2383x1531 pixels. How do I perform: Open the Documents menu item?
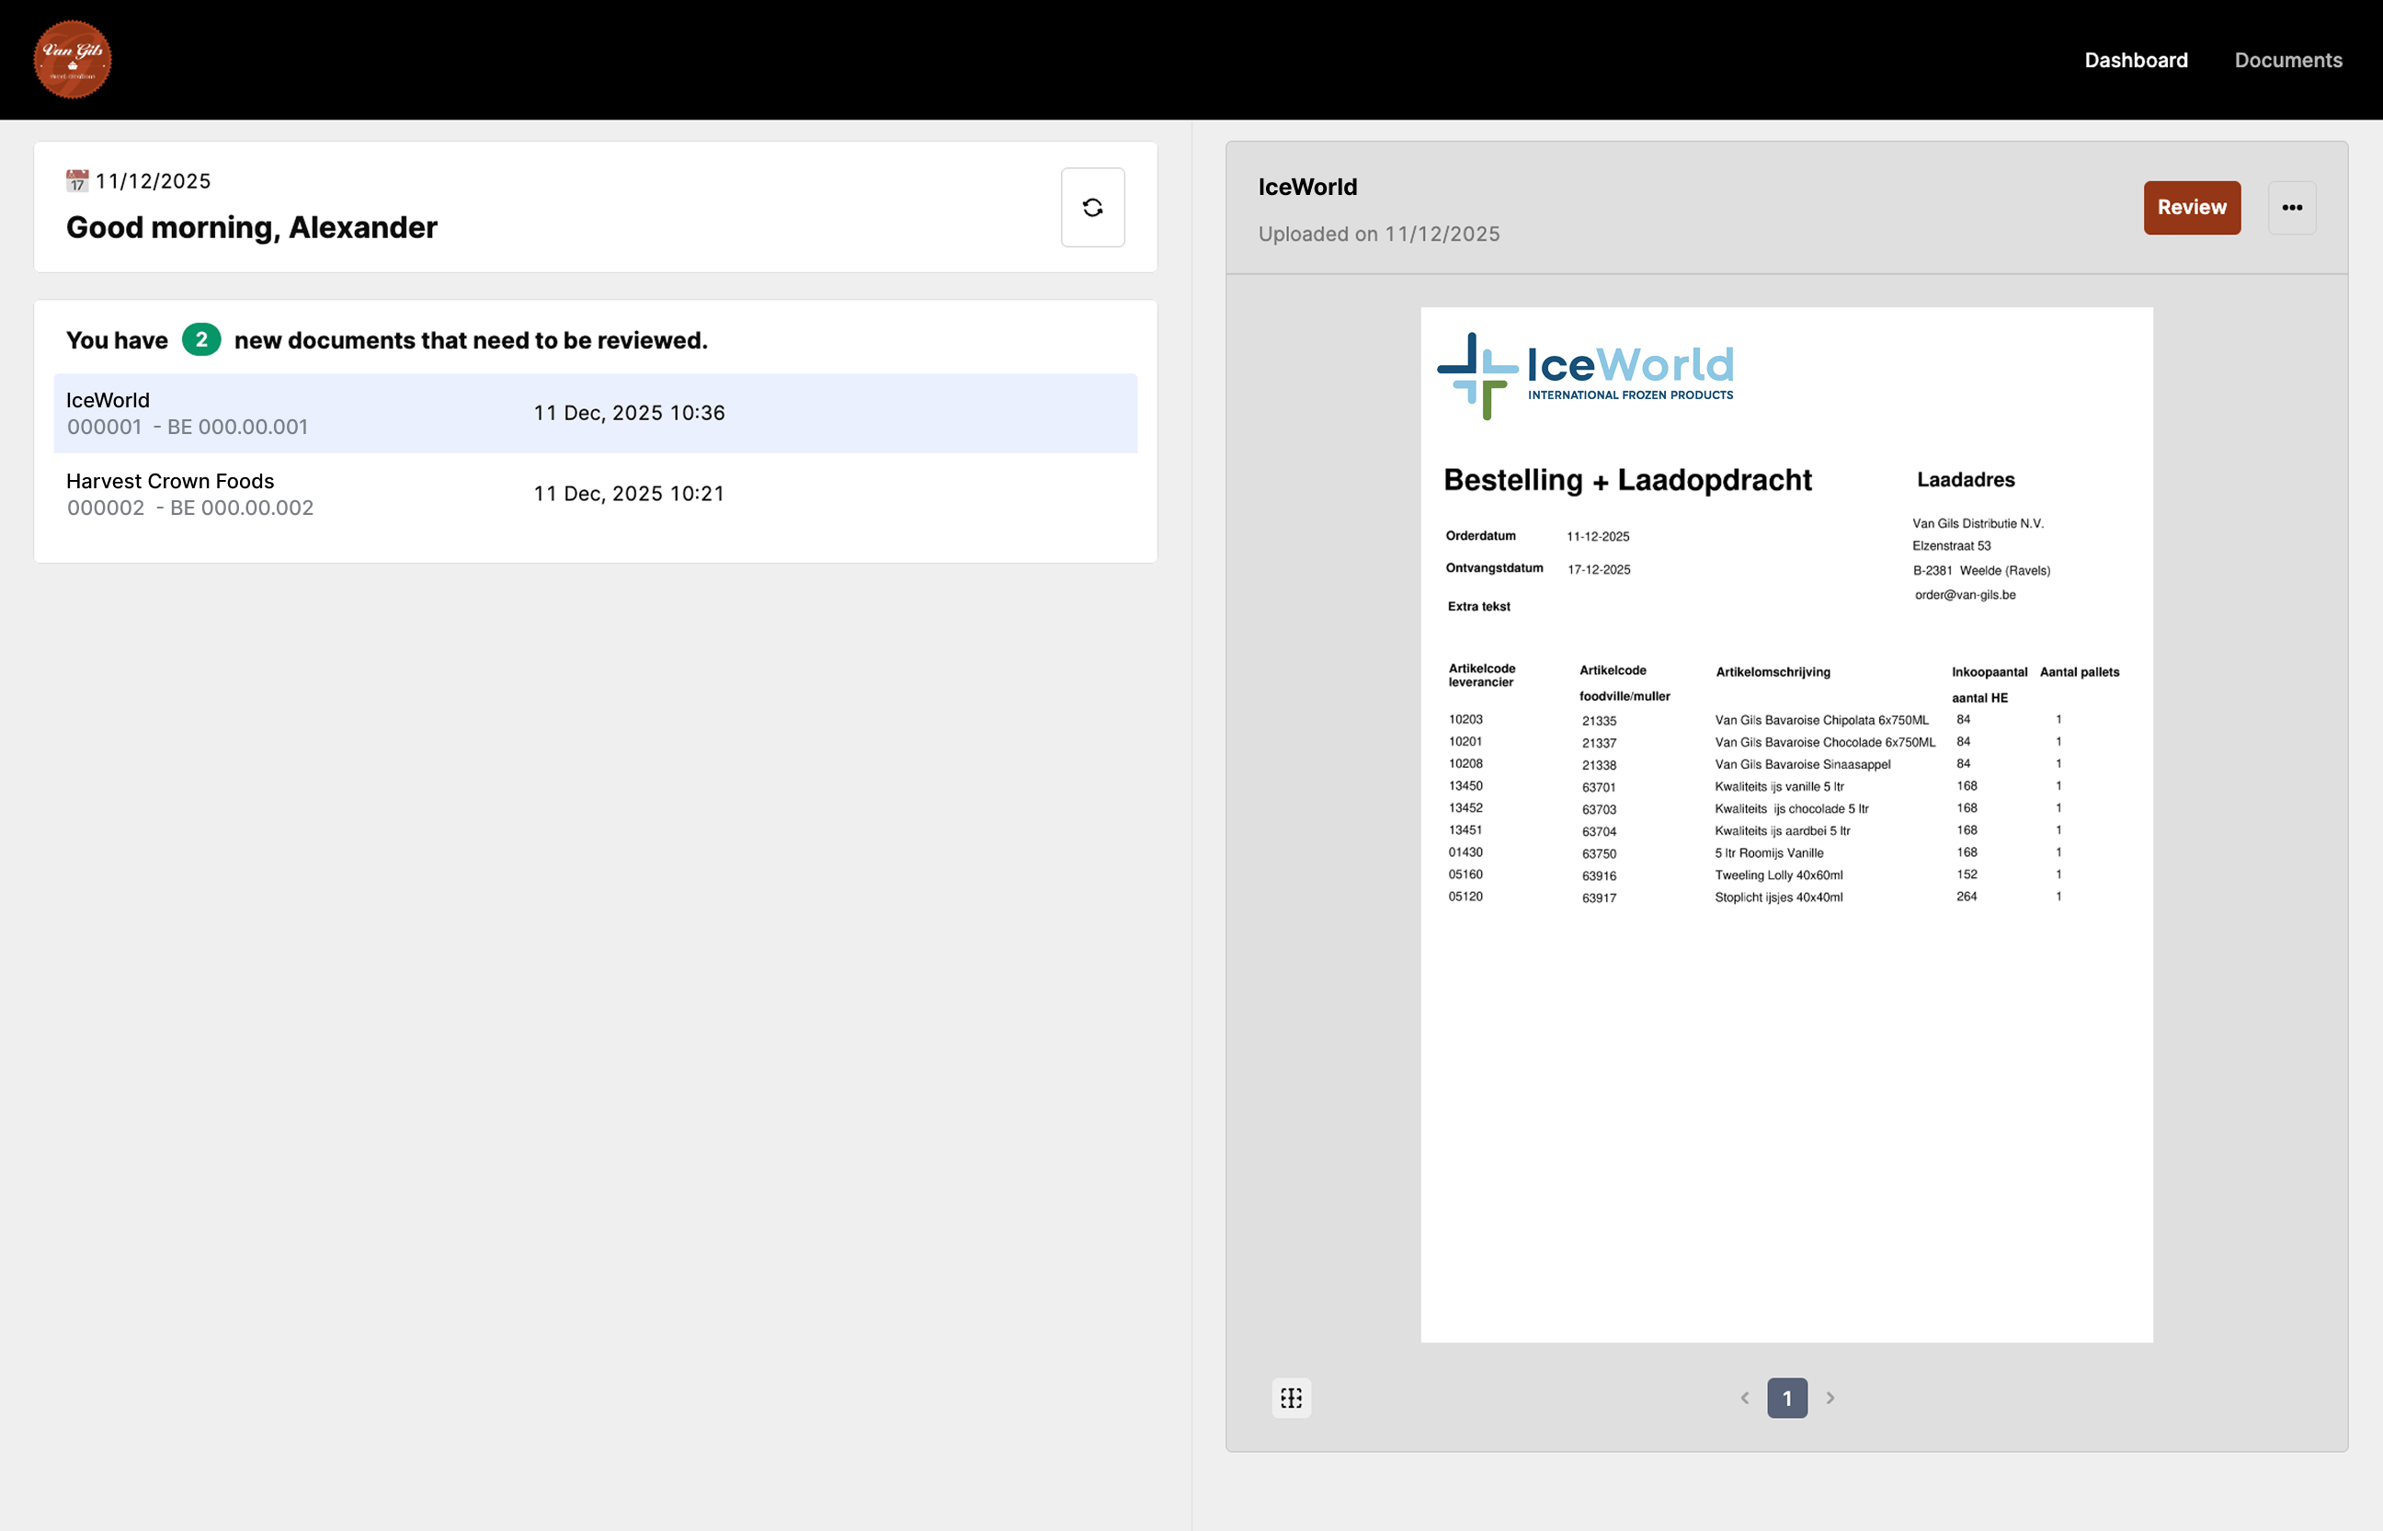pos(2287,60)
